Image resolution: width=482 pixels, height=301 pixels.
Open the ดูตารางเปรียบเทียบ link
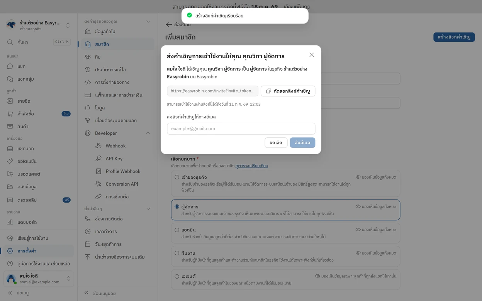pyautogui.click(x=252, y=166)
